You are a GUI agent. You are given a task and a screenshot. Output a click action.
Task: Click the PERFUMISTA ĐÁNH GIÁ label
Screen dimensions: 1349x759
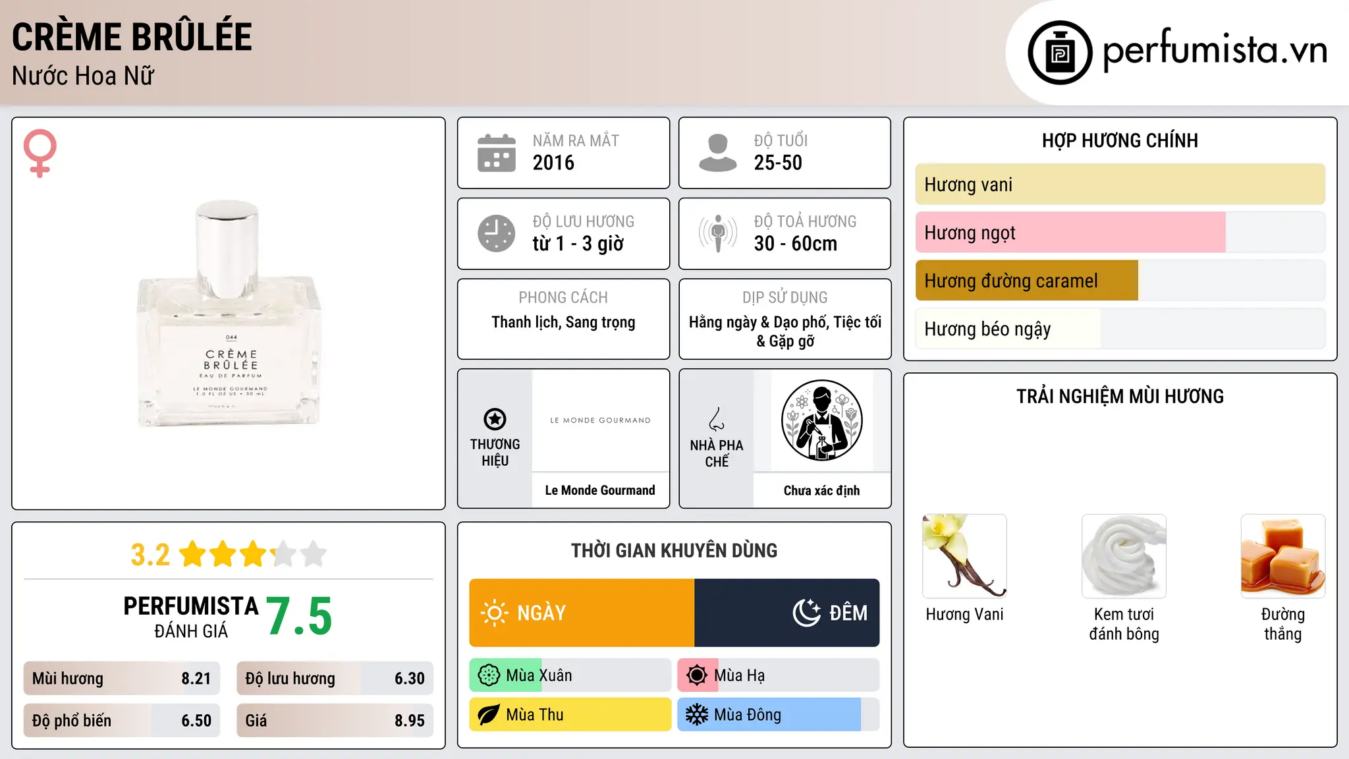(191, 617)
